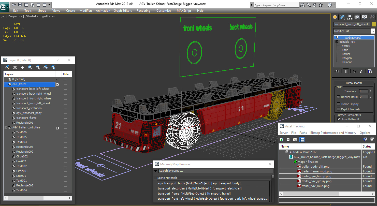377x206 pixels.
Task: Open the Create command panel tab
Action: pyautogui.click(x=335, y=17)
